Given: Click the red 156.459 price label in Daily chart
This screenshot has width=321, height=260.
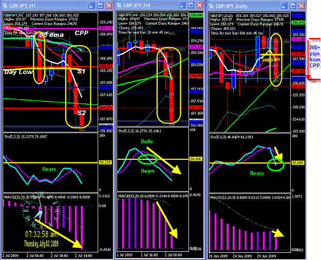Looking at the screenshot, I should pyautogui.click(x=299, y=87).
